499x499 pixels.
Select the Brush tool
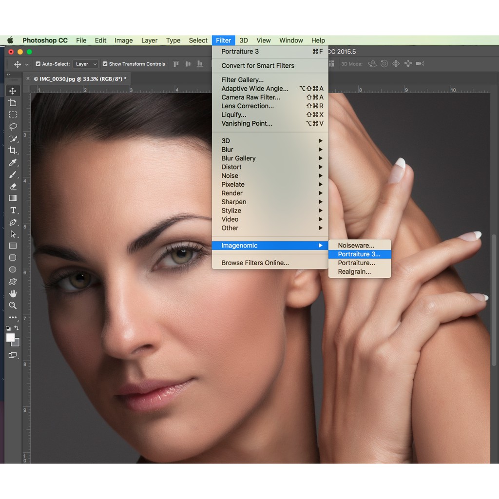pos(13,174)
